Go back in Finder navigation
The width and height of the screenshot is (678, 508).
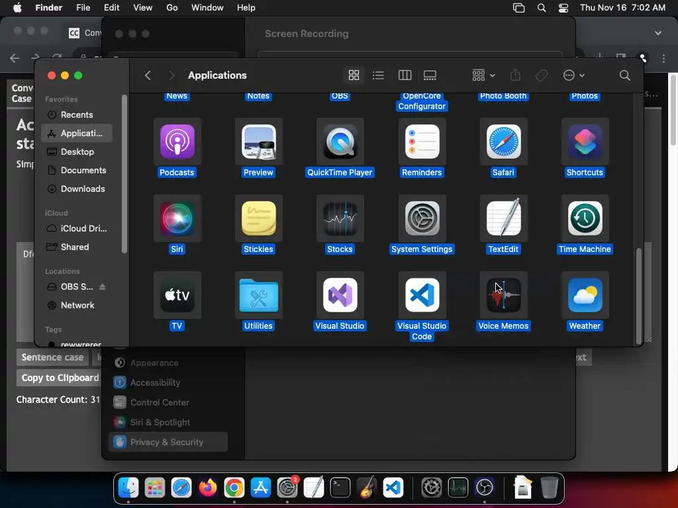click(148, 75)
